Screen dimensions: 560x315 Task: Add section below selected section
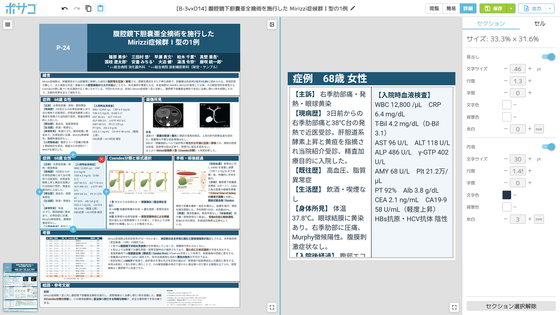73,229
